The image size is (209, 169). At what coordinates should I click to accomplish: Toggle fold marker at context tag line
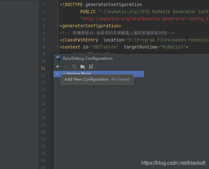58,47
